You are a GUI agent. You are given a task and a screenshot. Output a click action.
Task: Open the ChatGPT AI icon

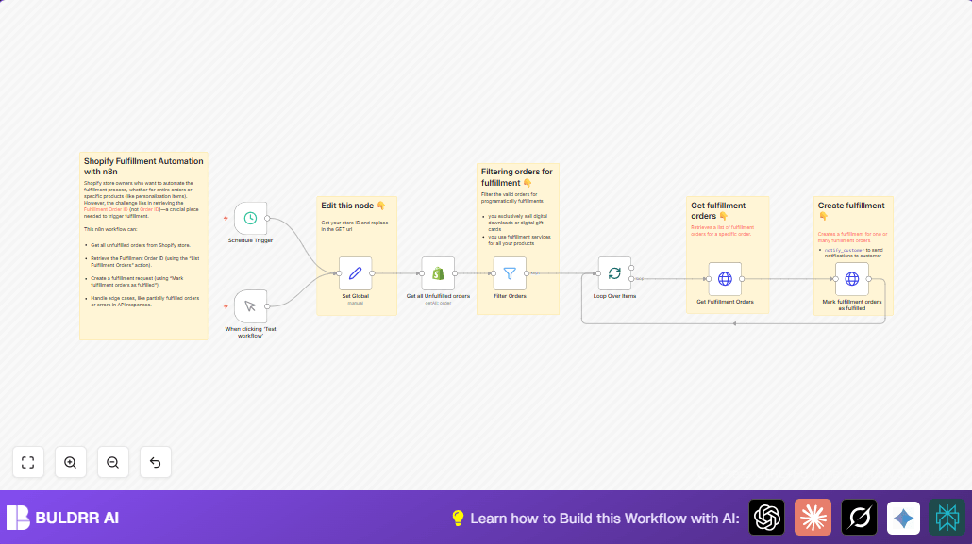[767, 518]
